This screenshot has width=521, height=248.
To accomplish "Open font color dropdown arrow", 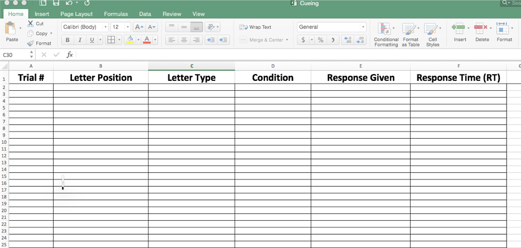I will click(155, 40).
